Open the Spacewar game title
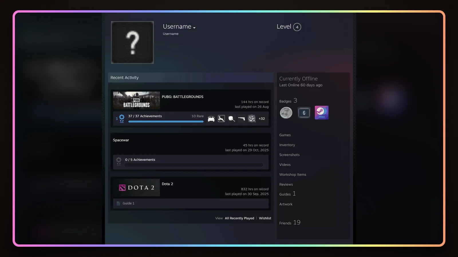Viewport: 458px width, 257px height. pos(121,140)
